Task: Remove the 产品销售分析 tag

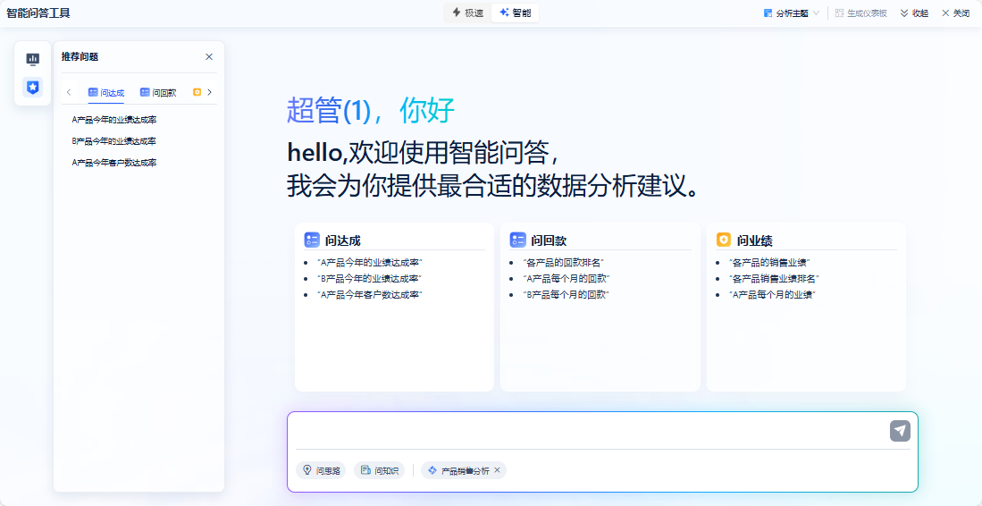Action: click(x=498, y=470)
